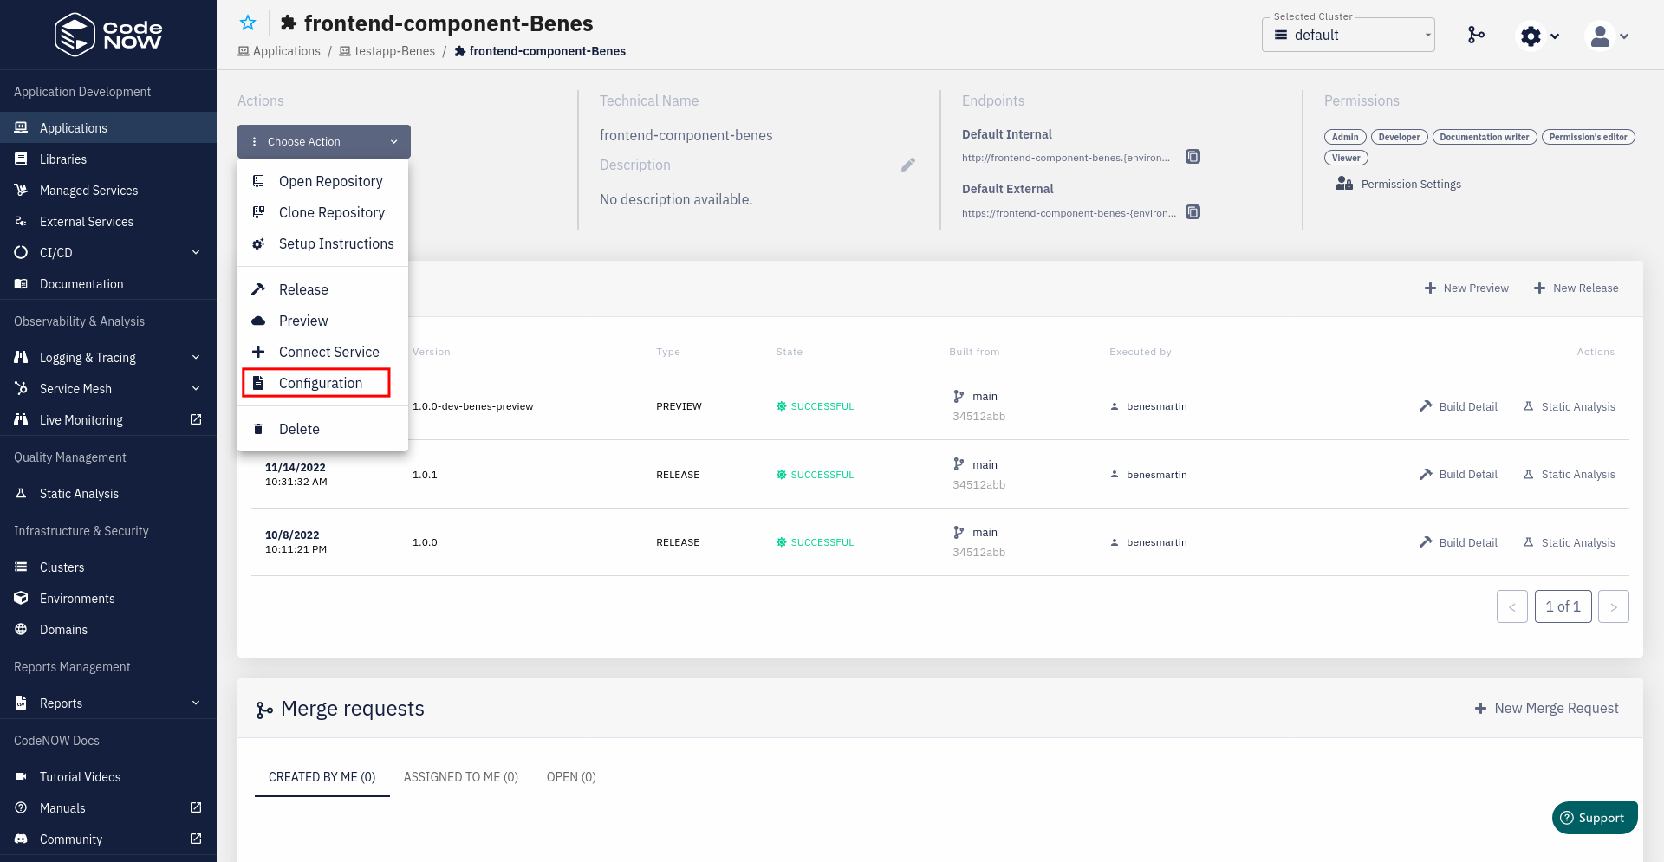This screenshot has height=862, width=1664.
Task: Open Community external link
Action: tap(108, 839)
